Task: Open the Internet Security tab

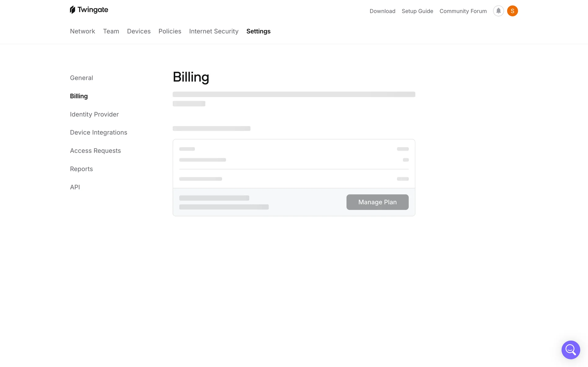Action: [x=214, y=31]
